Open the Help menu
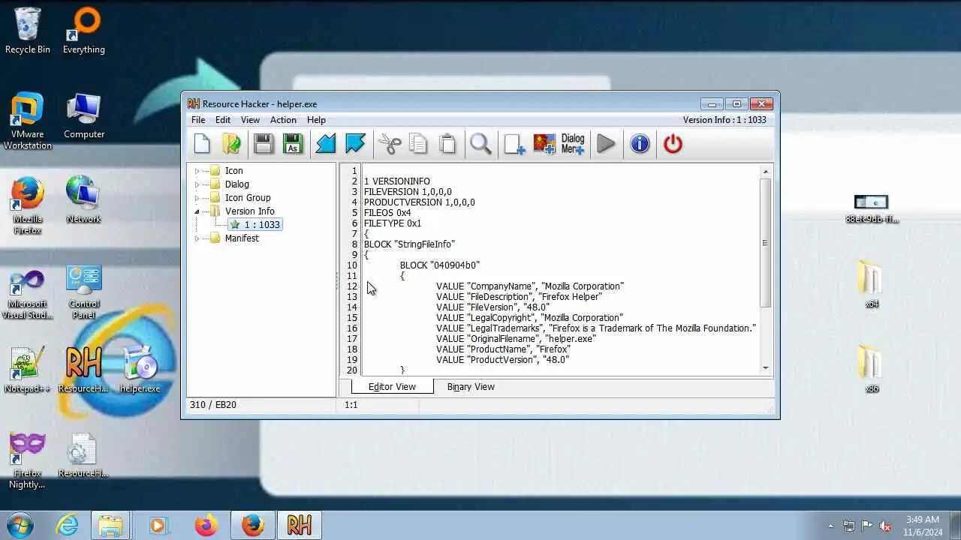 [x=316, y=120]
